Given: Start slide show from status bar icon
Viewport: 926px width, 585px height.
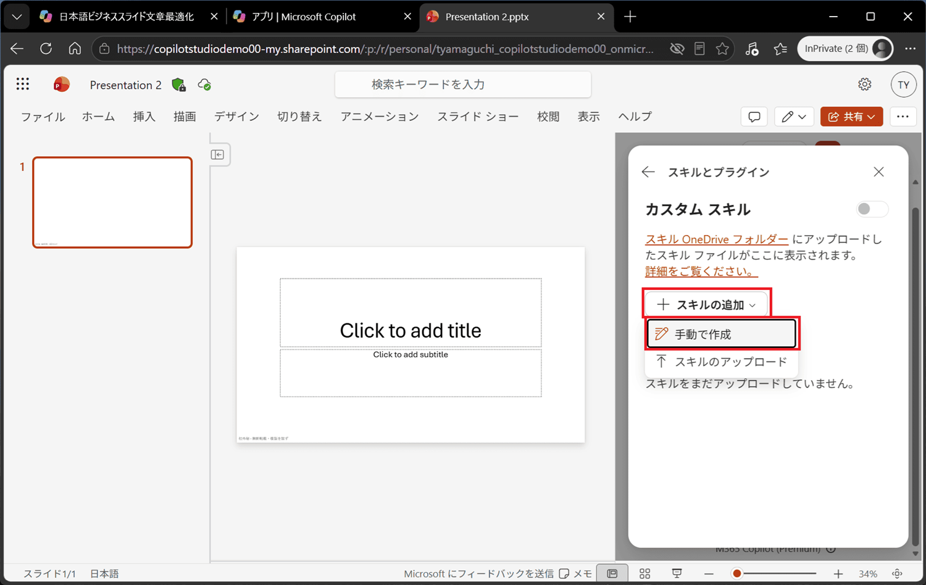Looking at the screenshot, I should (677, 573).
